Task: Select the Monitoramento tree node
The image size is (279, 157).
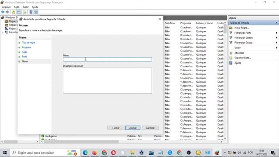Action: point(12,32)
